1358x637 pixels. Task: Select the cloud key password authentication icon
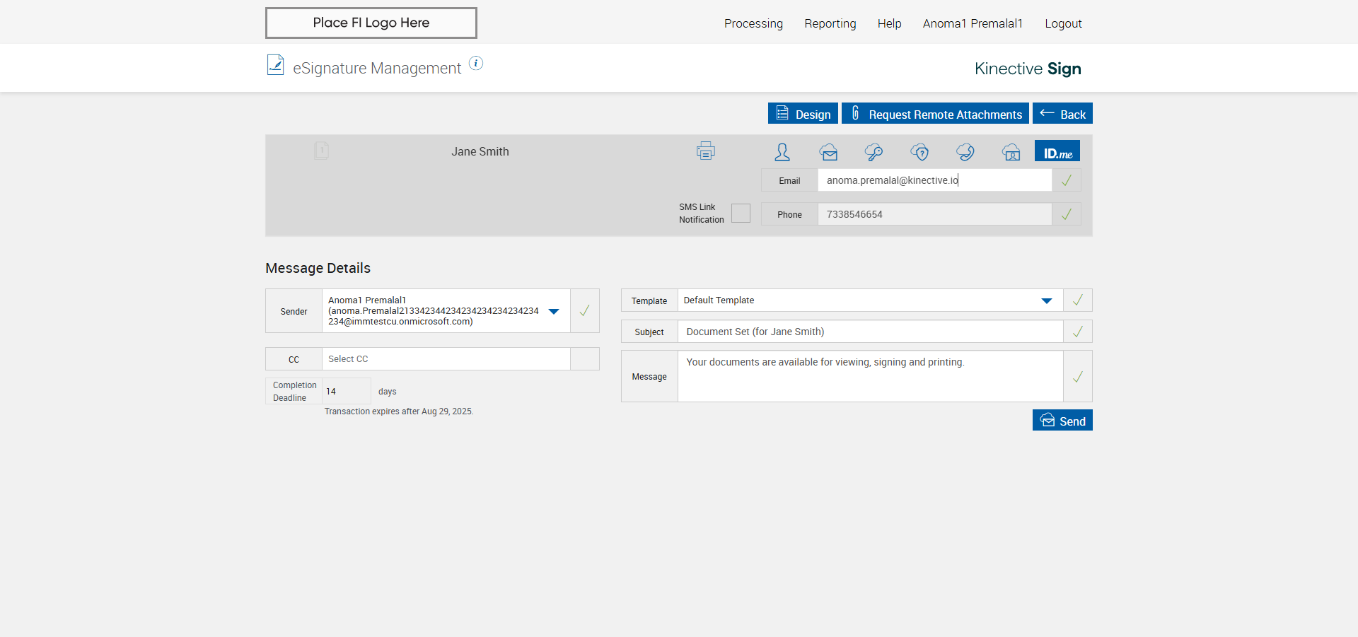pos(874,152)
